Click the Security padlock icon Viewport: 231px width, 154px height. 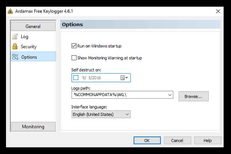pos(15,47)
